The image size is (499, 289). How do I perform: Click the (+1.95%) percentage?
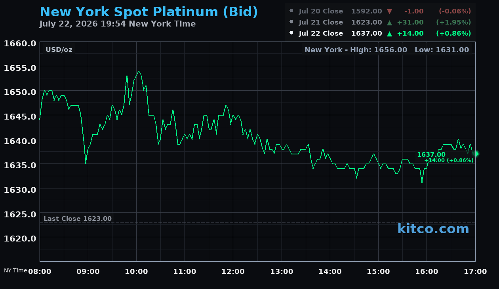pyautogui.click(x=453, y=22)
